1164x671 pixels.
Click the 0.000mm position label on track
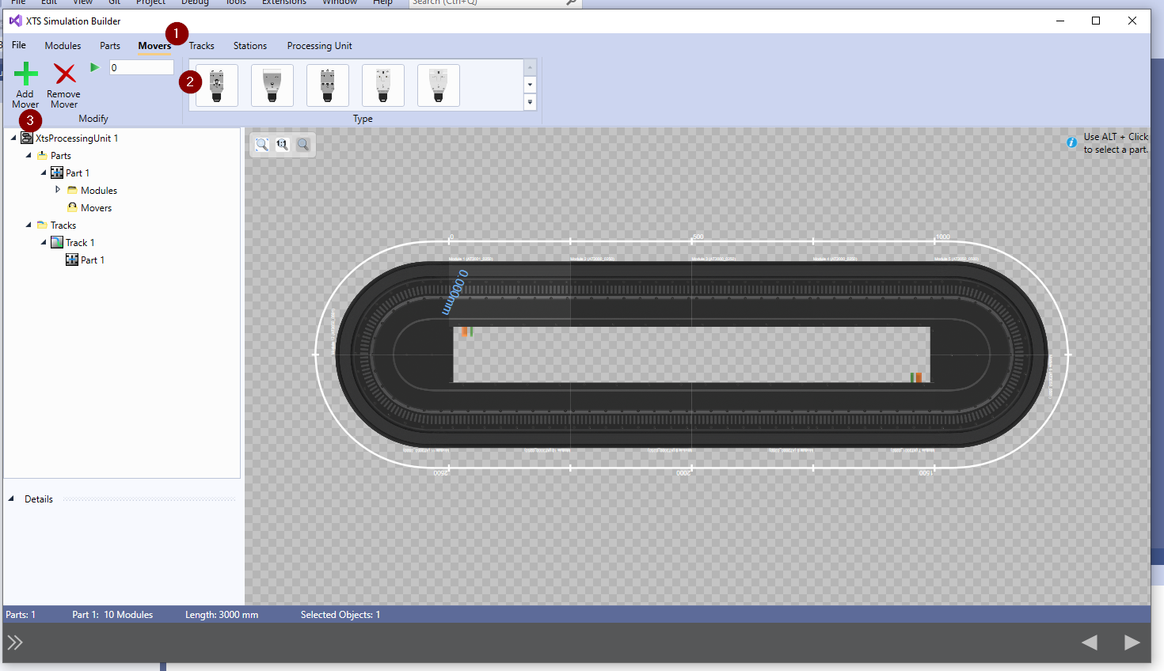[x=455, y=293]
